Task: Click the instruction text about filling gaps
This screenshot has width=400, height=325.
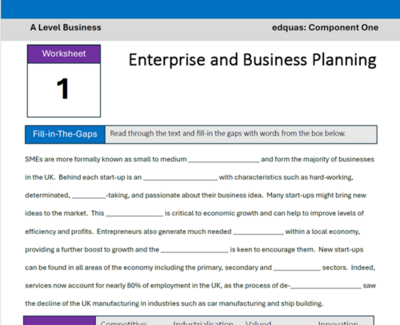Action: [228, 133]
